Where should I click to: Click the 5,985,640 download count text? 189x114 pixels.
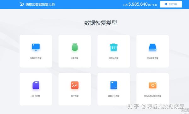pos(138,4)
